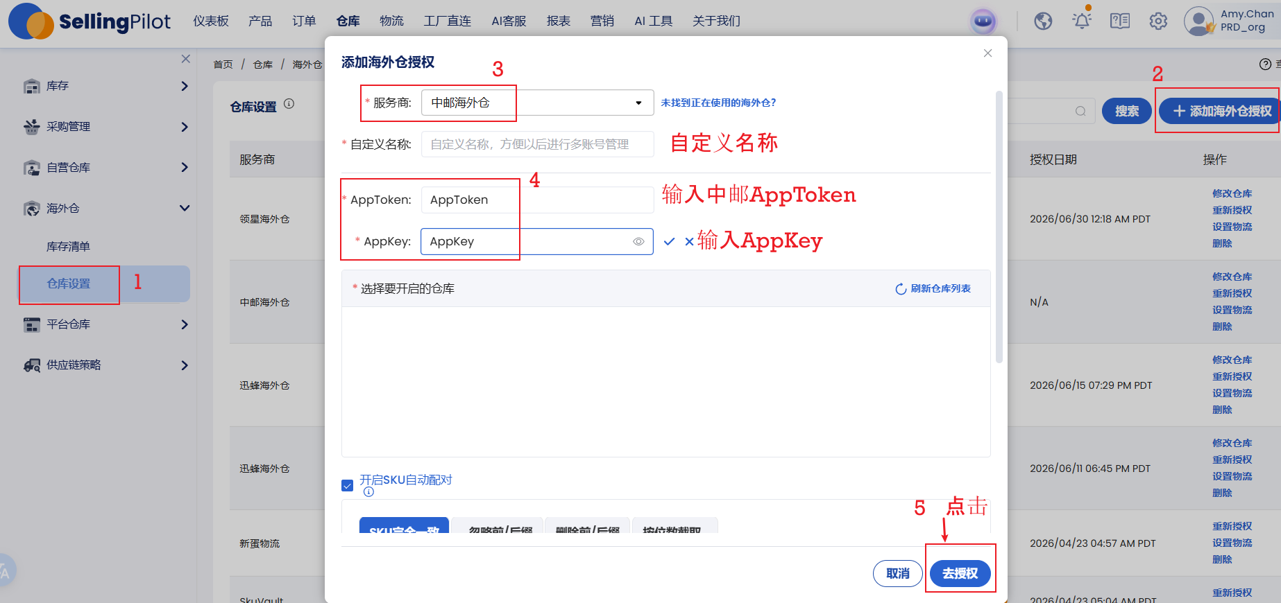Click the 库存 sidebar icon
The image size is (1281, 603).
click(32, 86)
